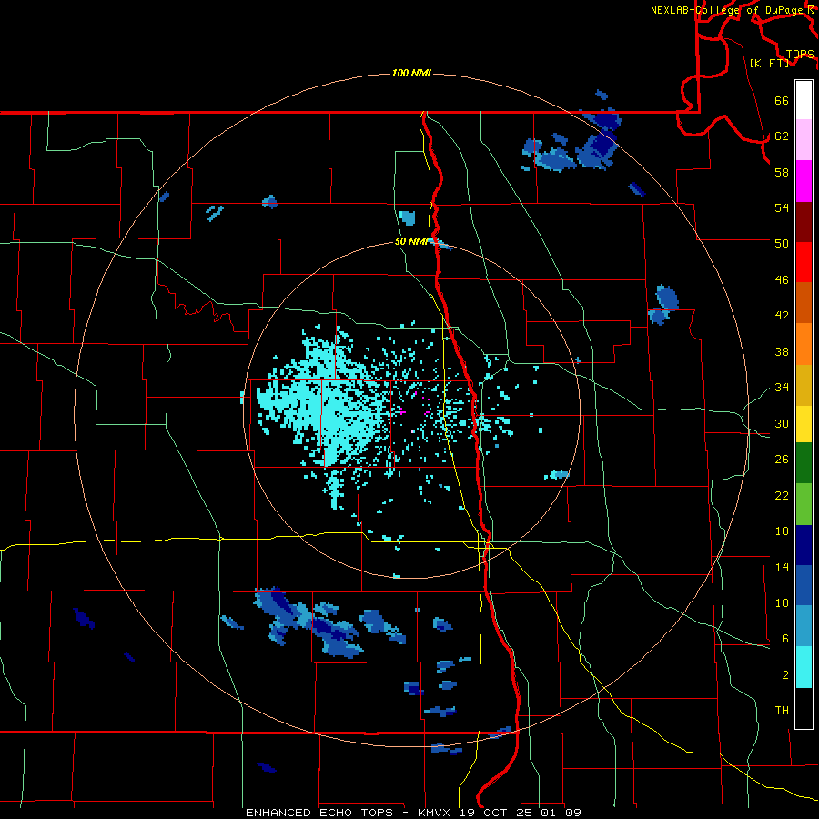819x819 pixels.
Task: Click the "58" scale value
Action: click(x=782, y=172)
